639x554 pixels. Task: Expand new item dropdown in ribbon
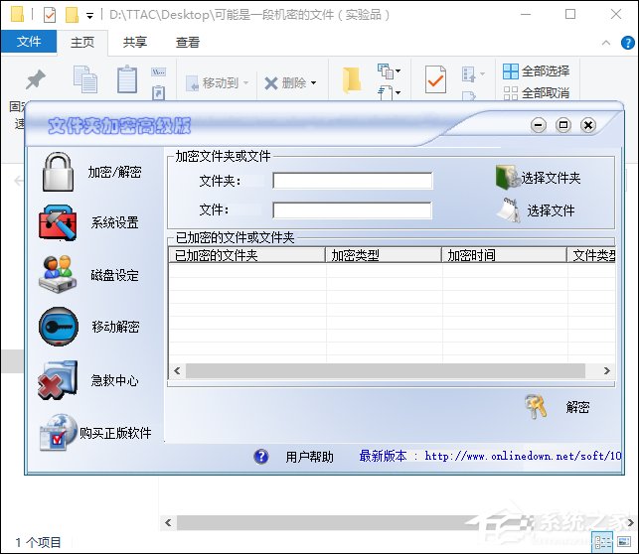click(398, 70)
